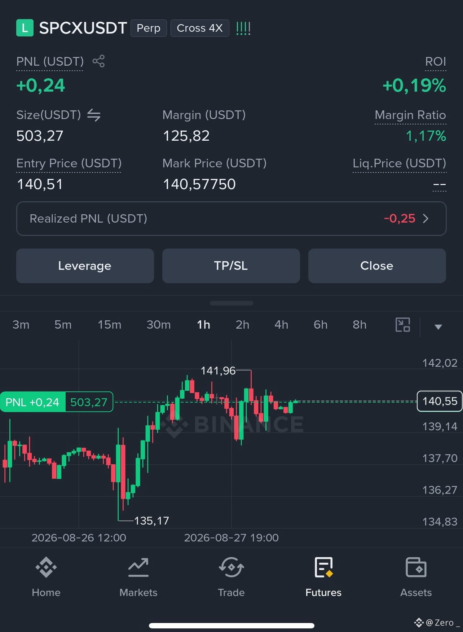
Task: Switch chart to 2h interval
Action: coord(243,325)
